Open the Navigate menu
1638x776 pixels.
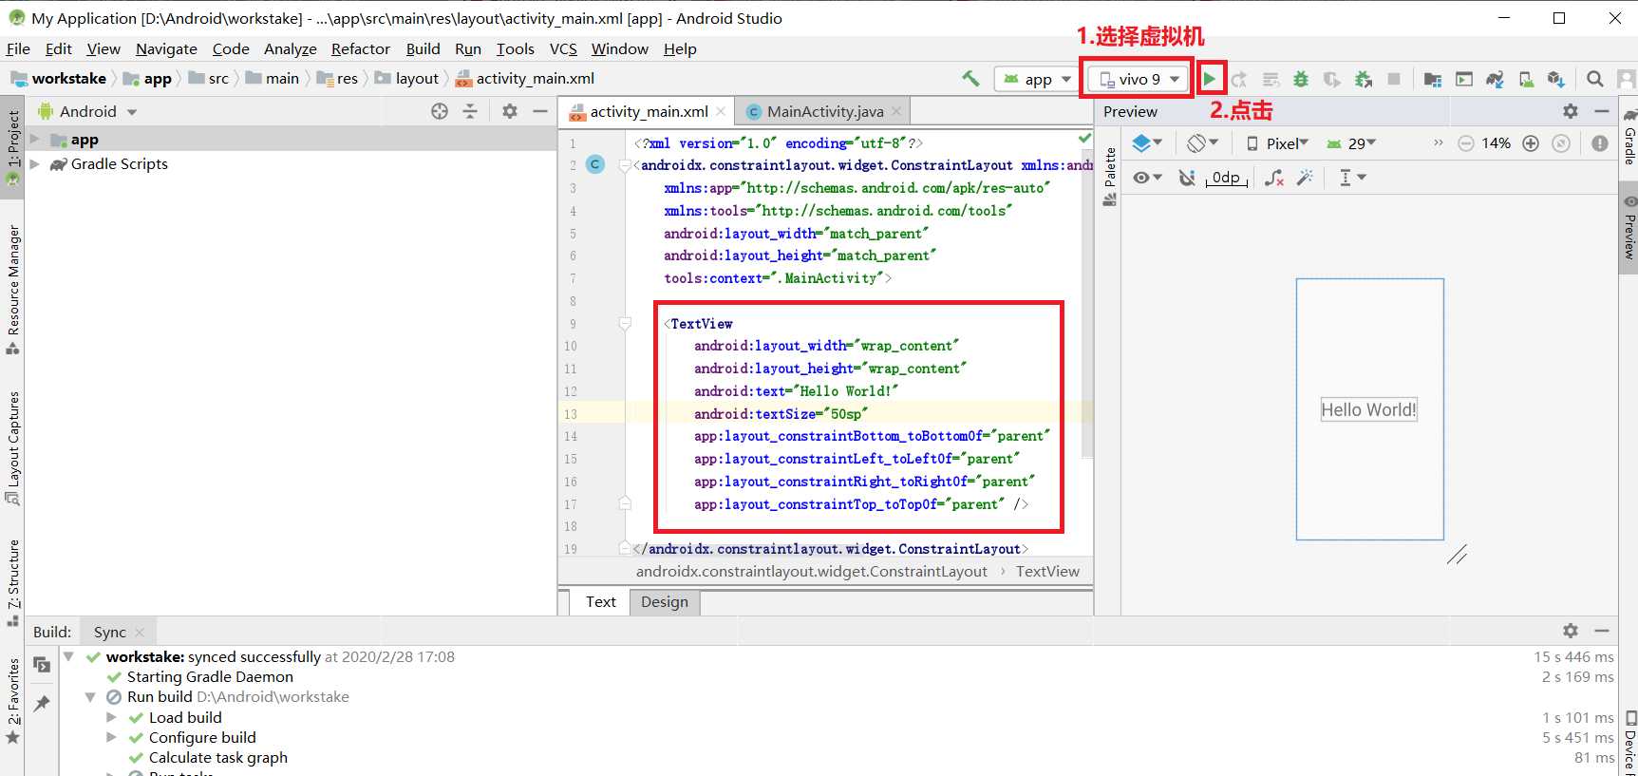[x=166, y=48]
